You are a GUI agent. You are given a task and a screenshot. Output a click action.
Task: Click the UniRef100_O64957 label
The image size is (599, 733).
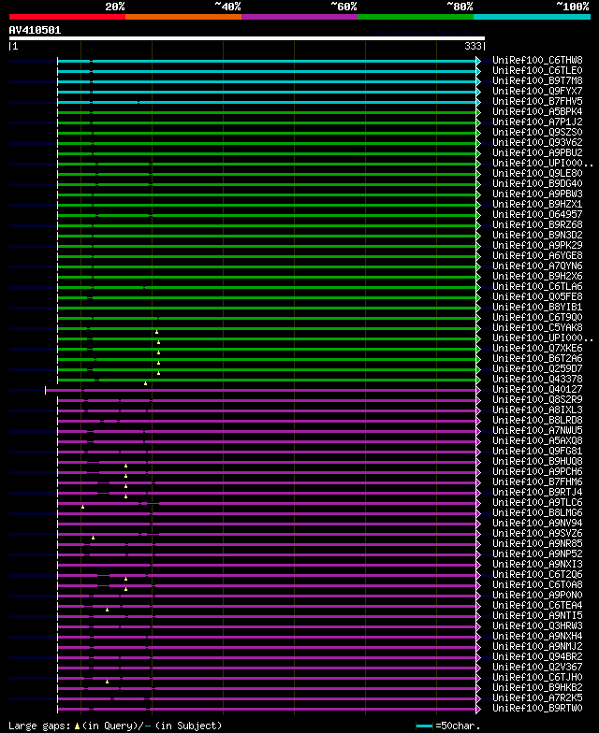(537, 215)
